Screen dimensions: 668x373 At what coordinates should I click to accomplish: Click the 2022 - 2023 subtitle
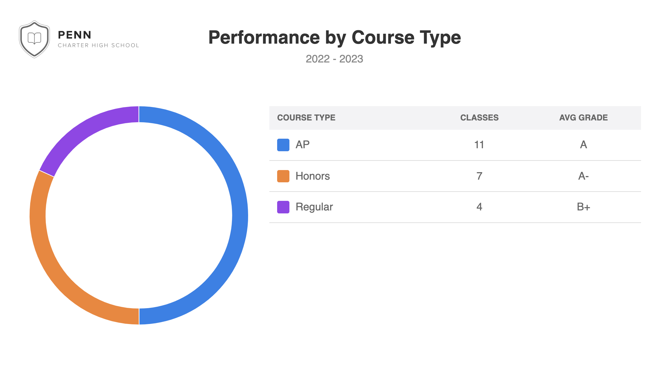(x=334, y=59)
